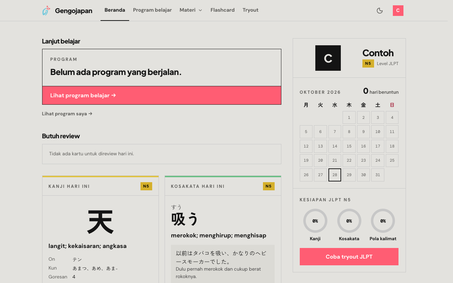Viewport: 453px width, 283px height.
Task: Click the red 日 Sunday column header
Action: coord(392,105)
